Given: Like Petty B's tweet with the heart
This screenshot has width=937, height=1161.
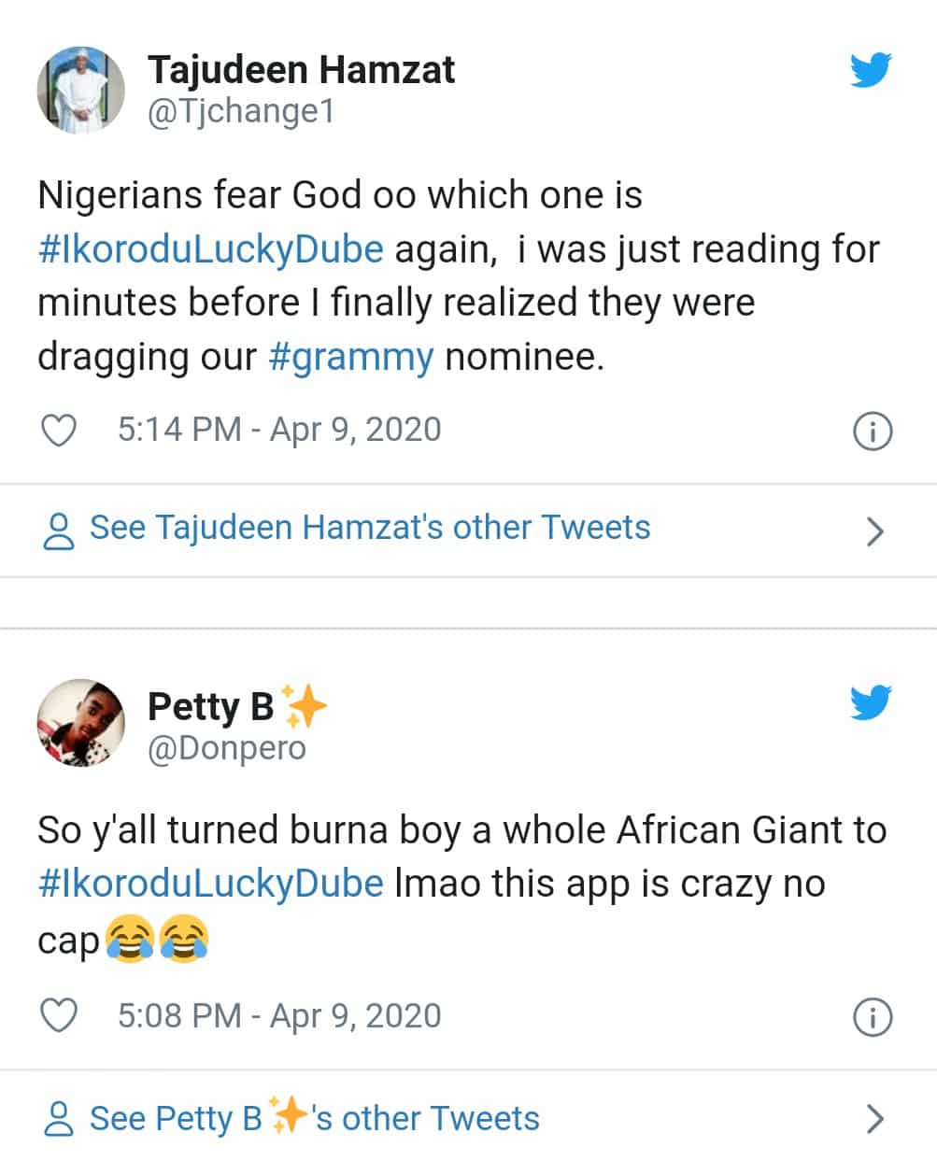Looking at the screenshot, I should [x=60, y=1016].
